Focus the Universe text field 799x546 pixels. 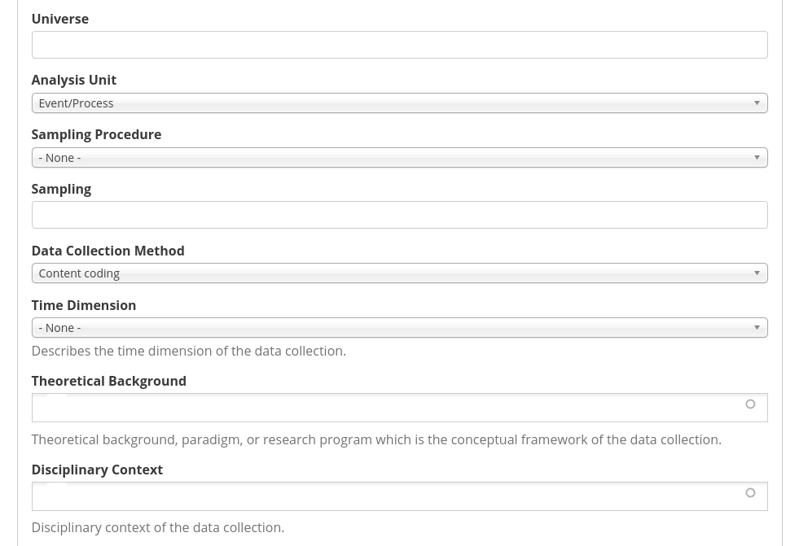pos(399,45)
